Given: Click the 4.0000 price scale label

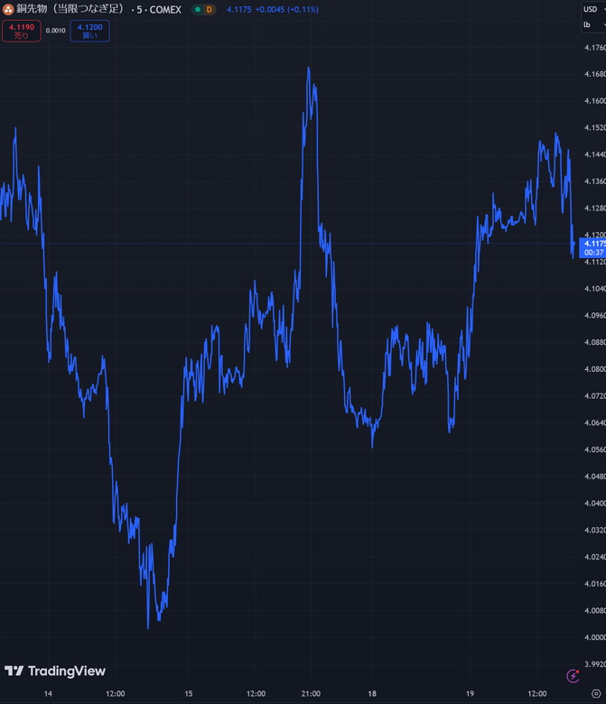Looking at the screenshot, I should (x=593, y=637).
